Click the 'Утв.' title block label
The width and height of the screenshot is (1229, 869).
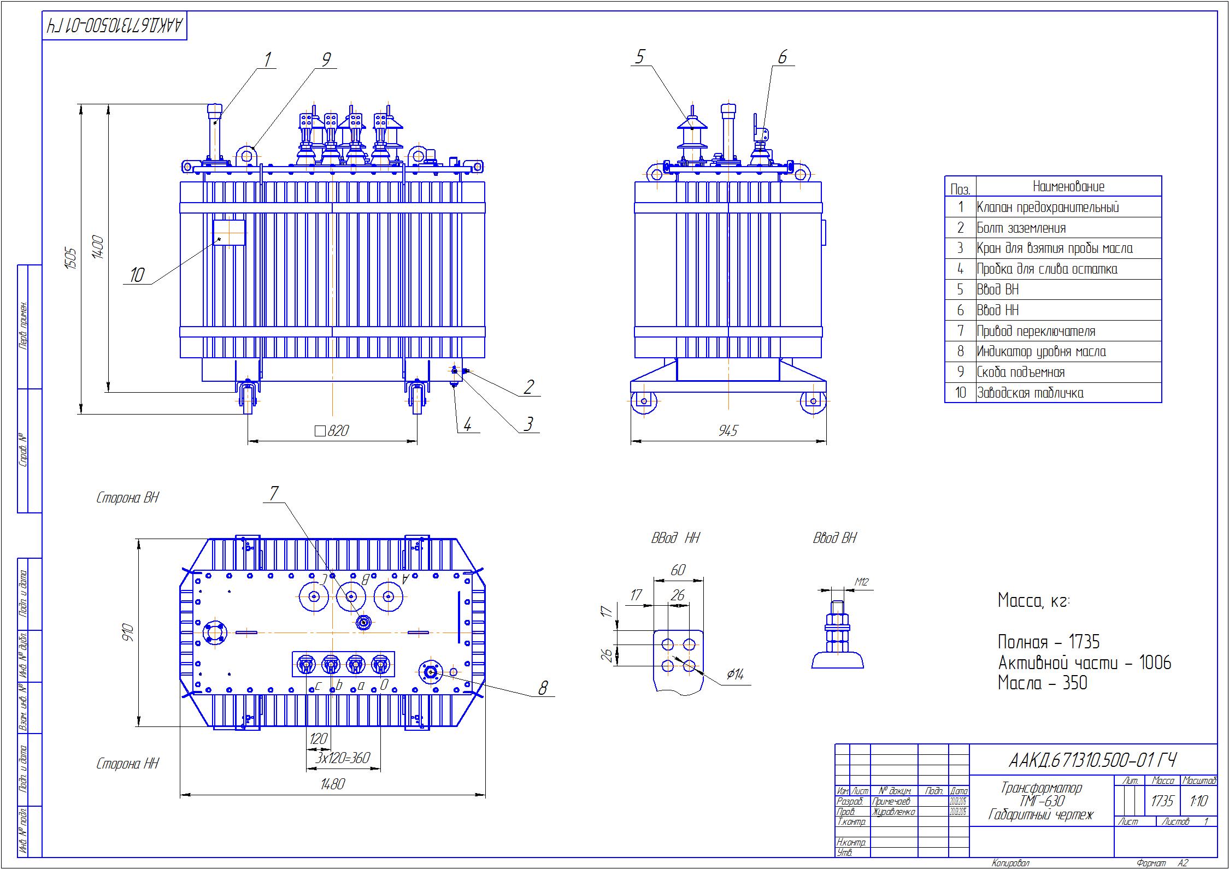(845, 853)
